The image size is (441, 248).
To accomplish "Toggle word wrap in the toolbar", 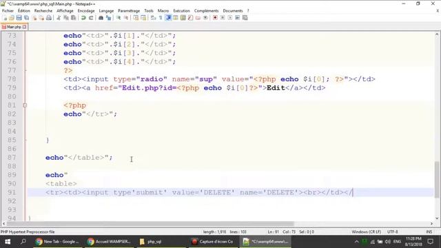I will click(153, 18).
